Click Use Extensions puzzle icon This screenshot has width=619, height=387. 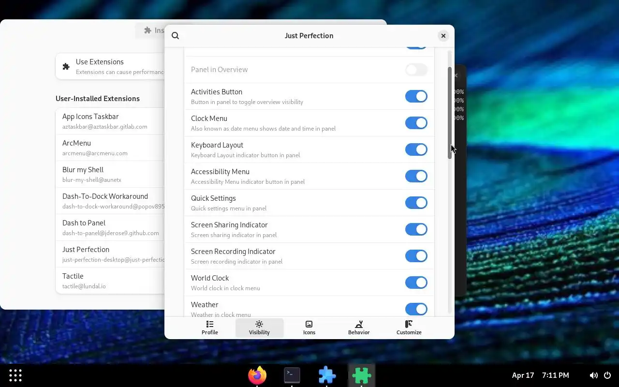[66, 66]
